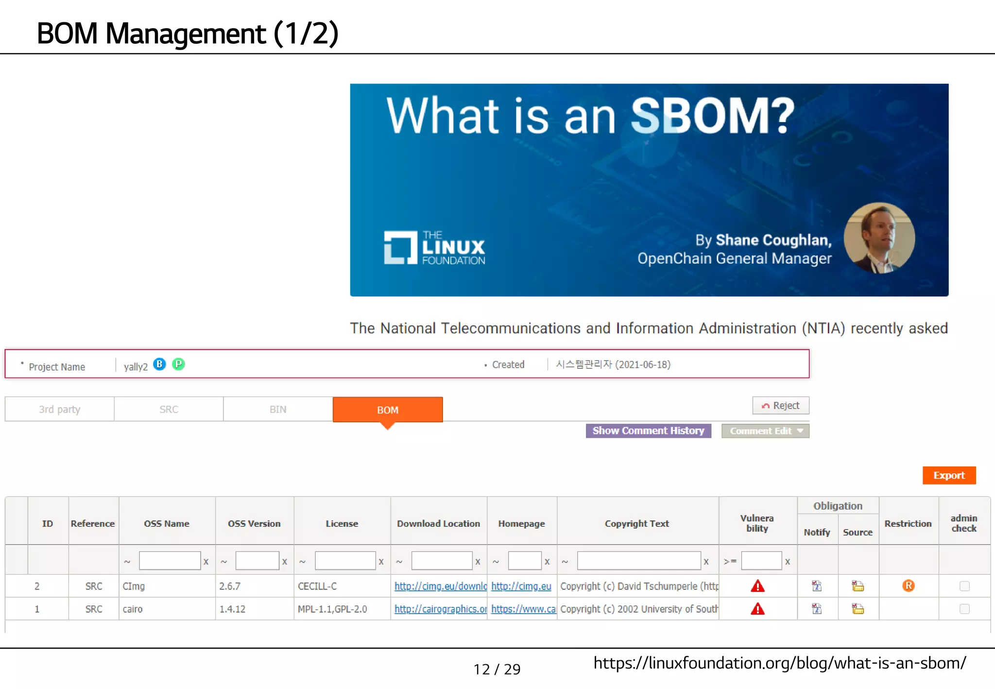Screen dimensions: 995x689
Task: Open the cimg.eu download location link
Action: pyautogui.click(x=441, y=586)
